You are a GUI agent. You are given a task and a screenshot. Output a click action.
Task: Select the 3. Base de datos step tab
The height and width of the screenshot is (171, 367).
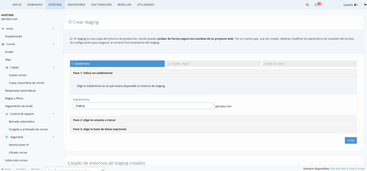coord(309,64)
